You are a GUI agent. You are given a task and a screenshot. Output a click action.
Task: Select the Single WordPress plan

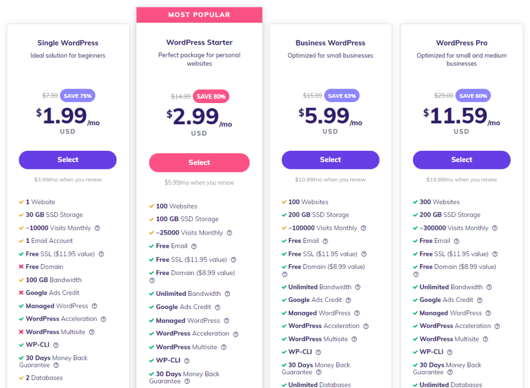click(x=68, y=160)
